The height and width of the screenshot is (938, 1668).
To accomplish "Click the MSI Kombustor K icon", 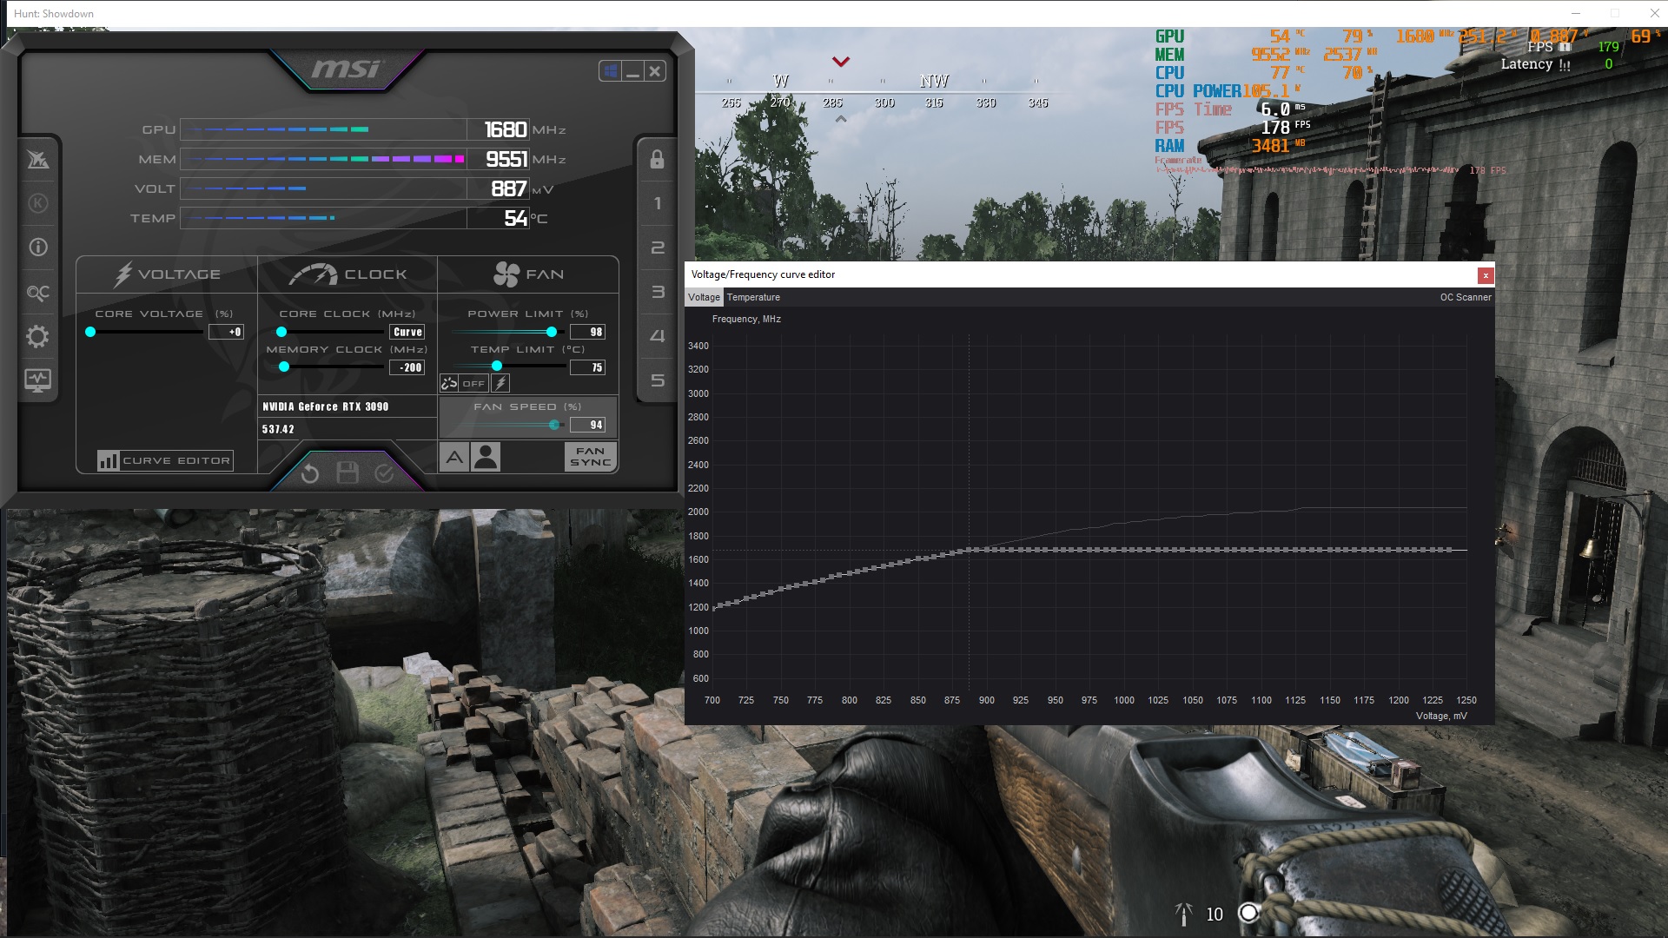I will [x=37, y=203].
